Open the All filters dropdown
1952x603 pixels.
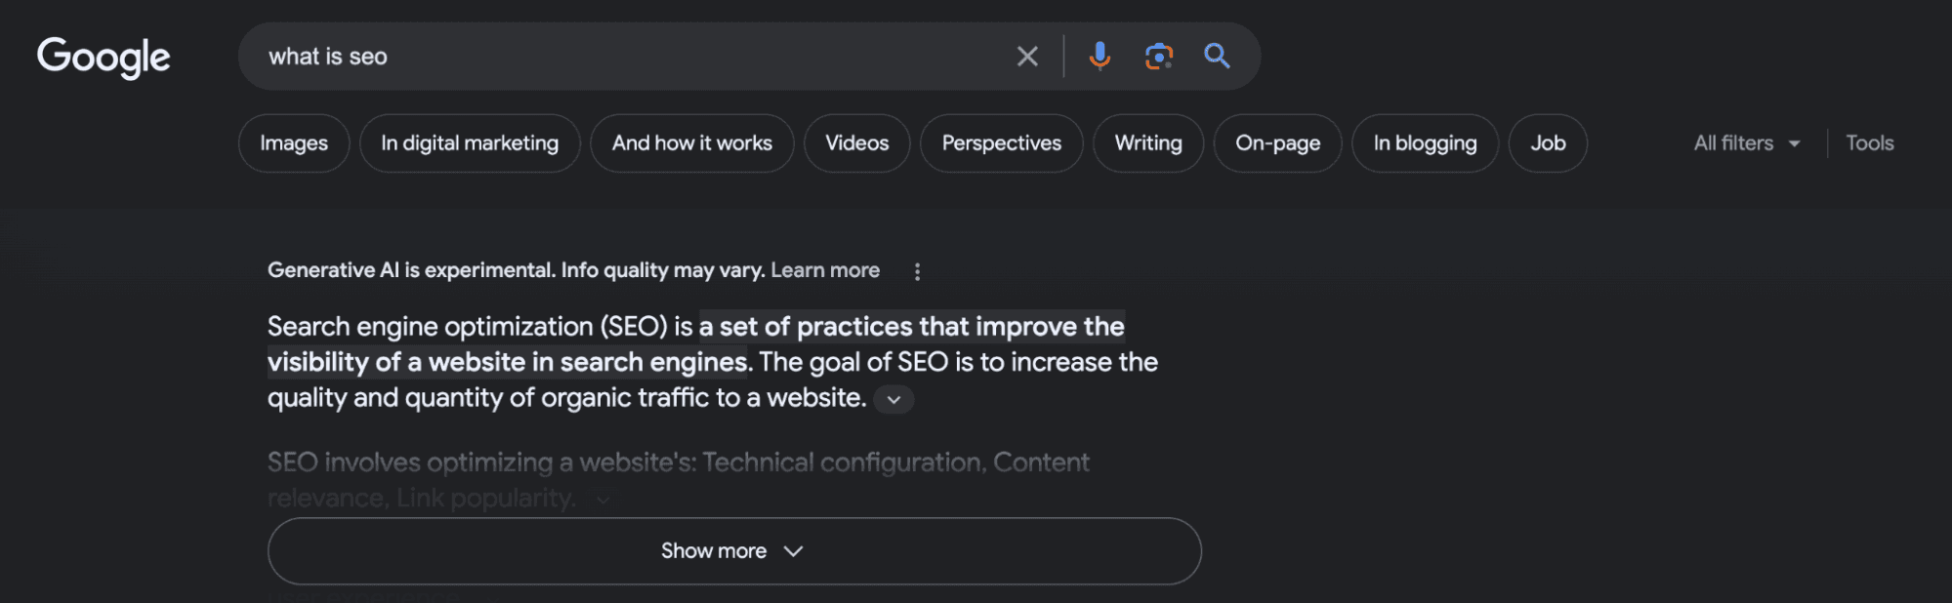[x=1746, y=143]
